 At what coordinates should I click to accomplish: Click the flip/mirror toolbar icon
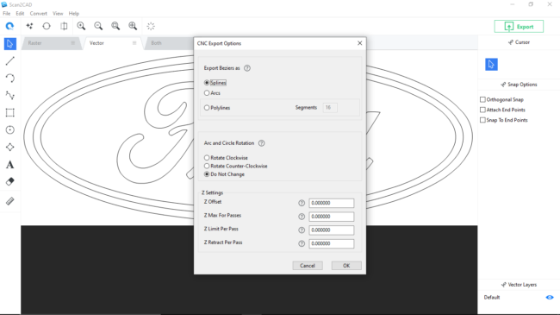64,26
